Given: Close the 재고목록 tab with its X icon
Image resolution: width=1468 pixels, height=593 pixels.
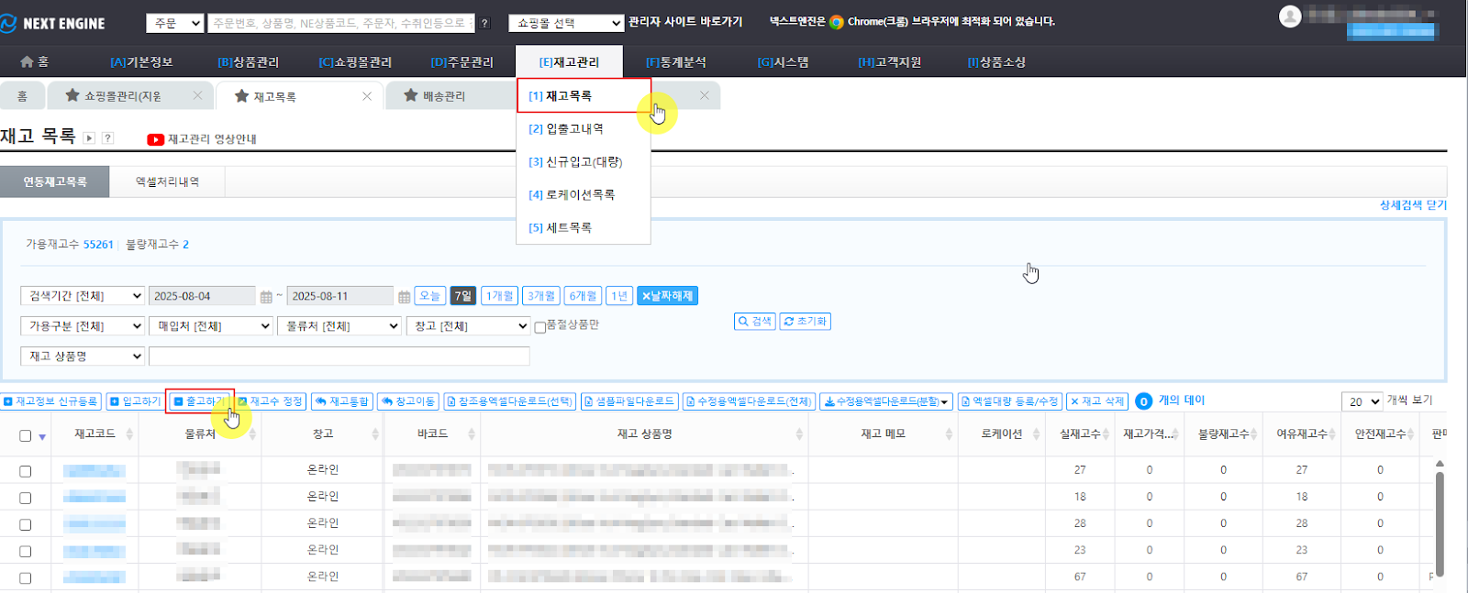Looking at the screenshot, I should point(367,96).
